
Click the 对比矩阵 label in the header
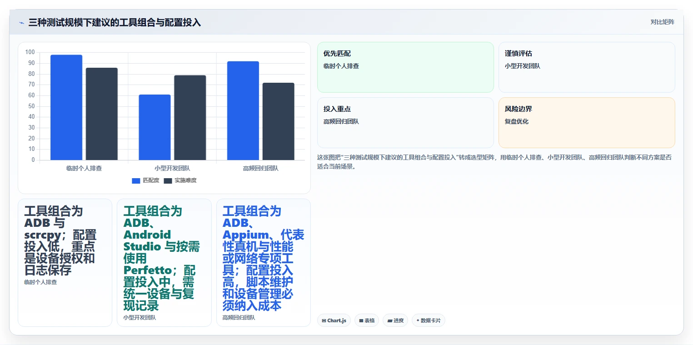point(662,22)
